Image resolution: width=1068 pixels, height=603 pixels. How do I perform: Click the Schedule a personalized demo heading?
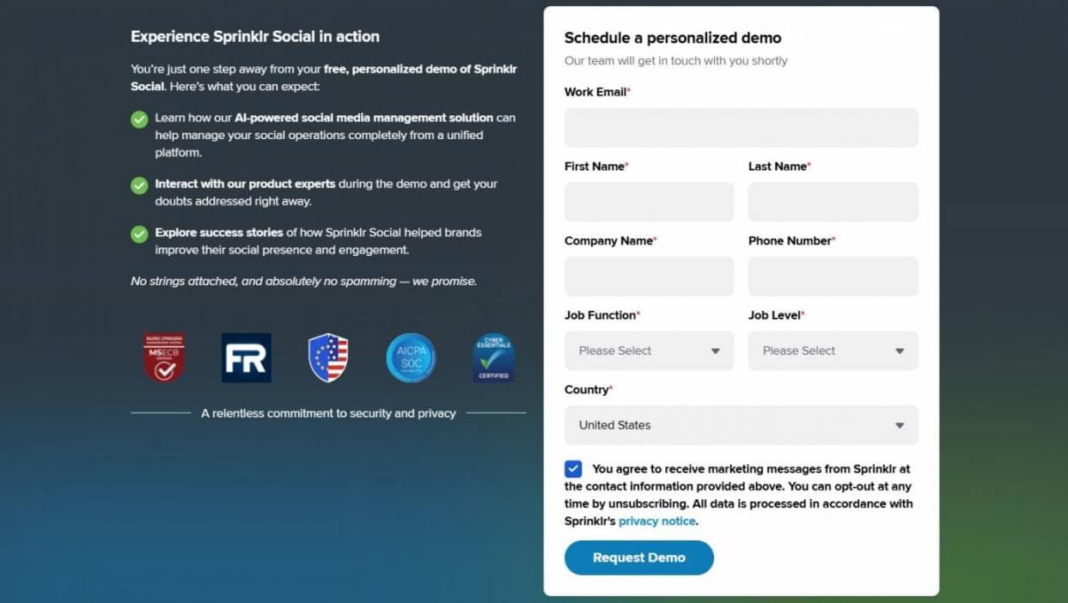pos(673,38)
